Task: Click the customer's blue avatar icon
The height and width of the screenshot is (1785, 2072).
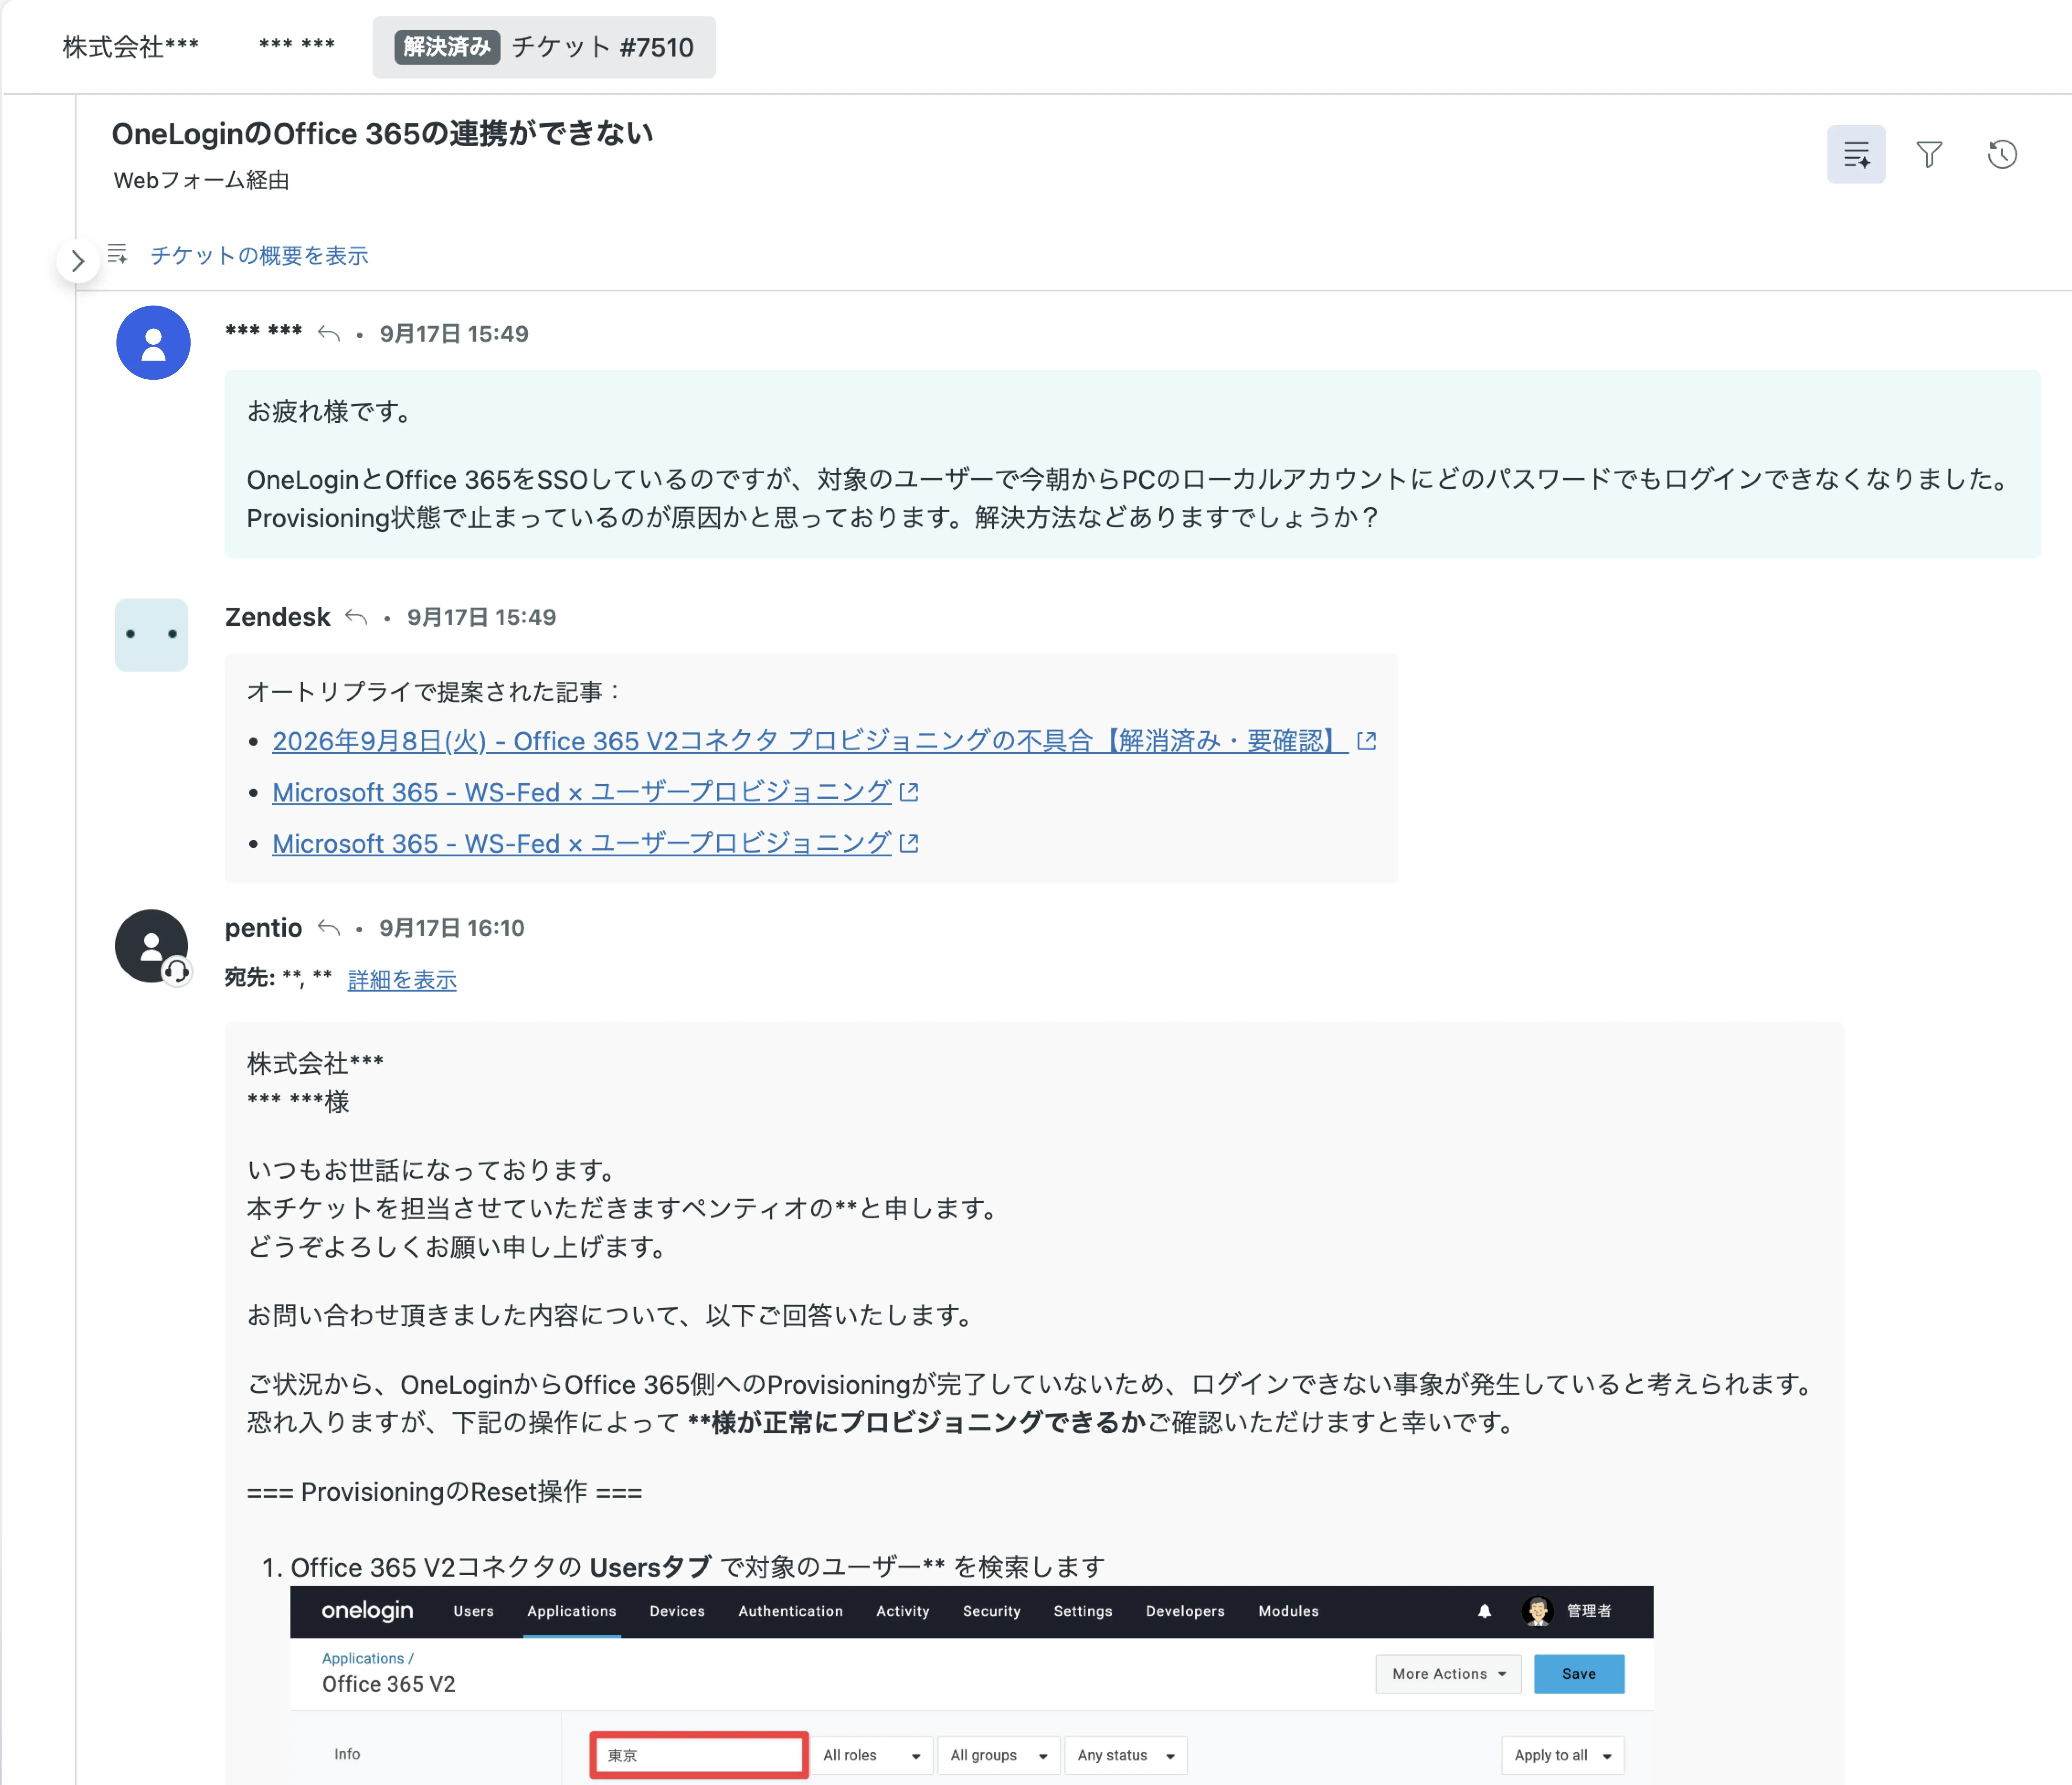Action: click(x=153, y=342)
